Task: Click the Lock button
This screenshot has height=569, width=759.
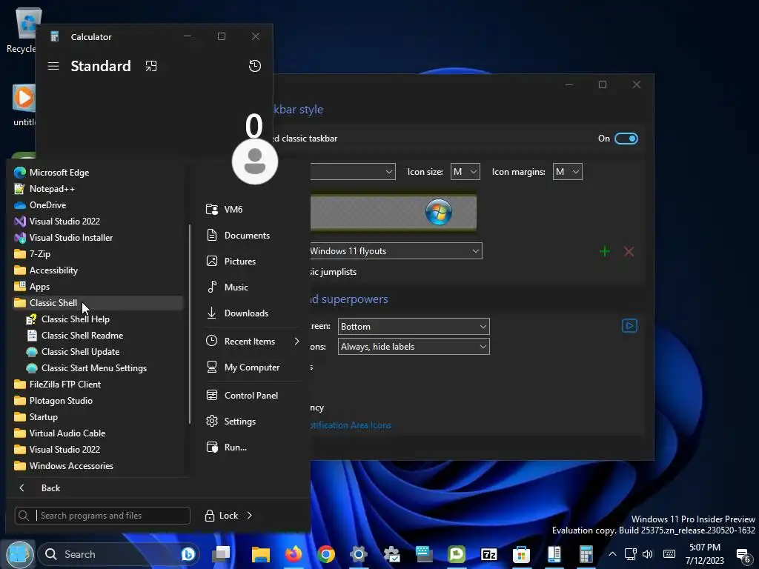Action: click(221, 516)
